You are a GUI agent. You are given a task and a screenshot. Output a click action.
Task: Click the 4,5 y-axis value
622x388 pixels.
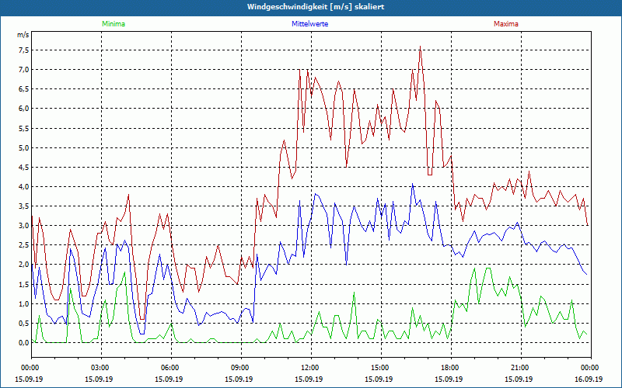pyautogui.click(x=23, y=167)
